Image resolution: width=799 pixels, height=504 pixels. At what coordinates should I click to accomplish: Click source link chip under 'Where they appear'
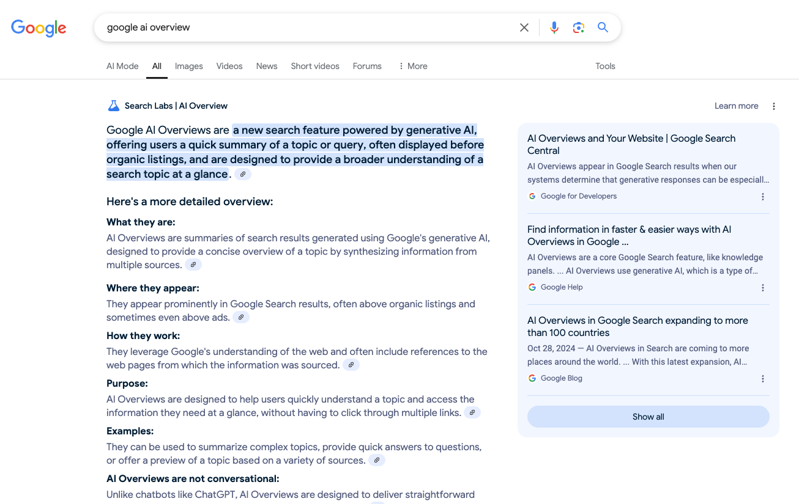pyautogui.click(x=241, y=318)
